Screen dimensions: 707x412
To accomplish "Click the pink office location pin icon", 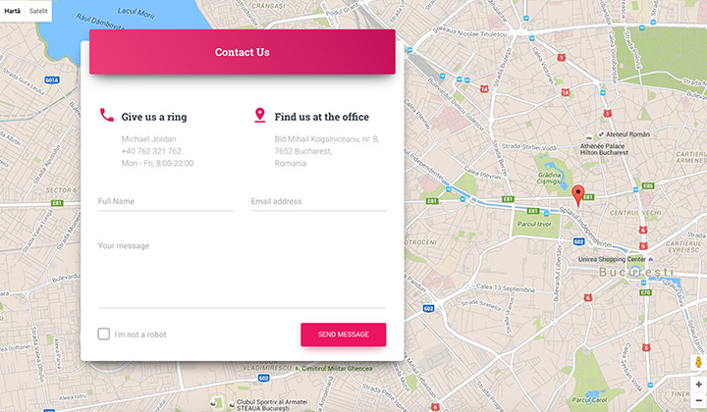I will tap(260, 116).
